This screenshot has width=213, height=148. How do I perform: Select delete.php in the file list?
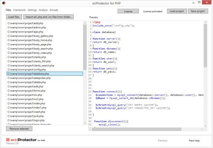point(45,82)
